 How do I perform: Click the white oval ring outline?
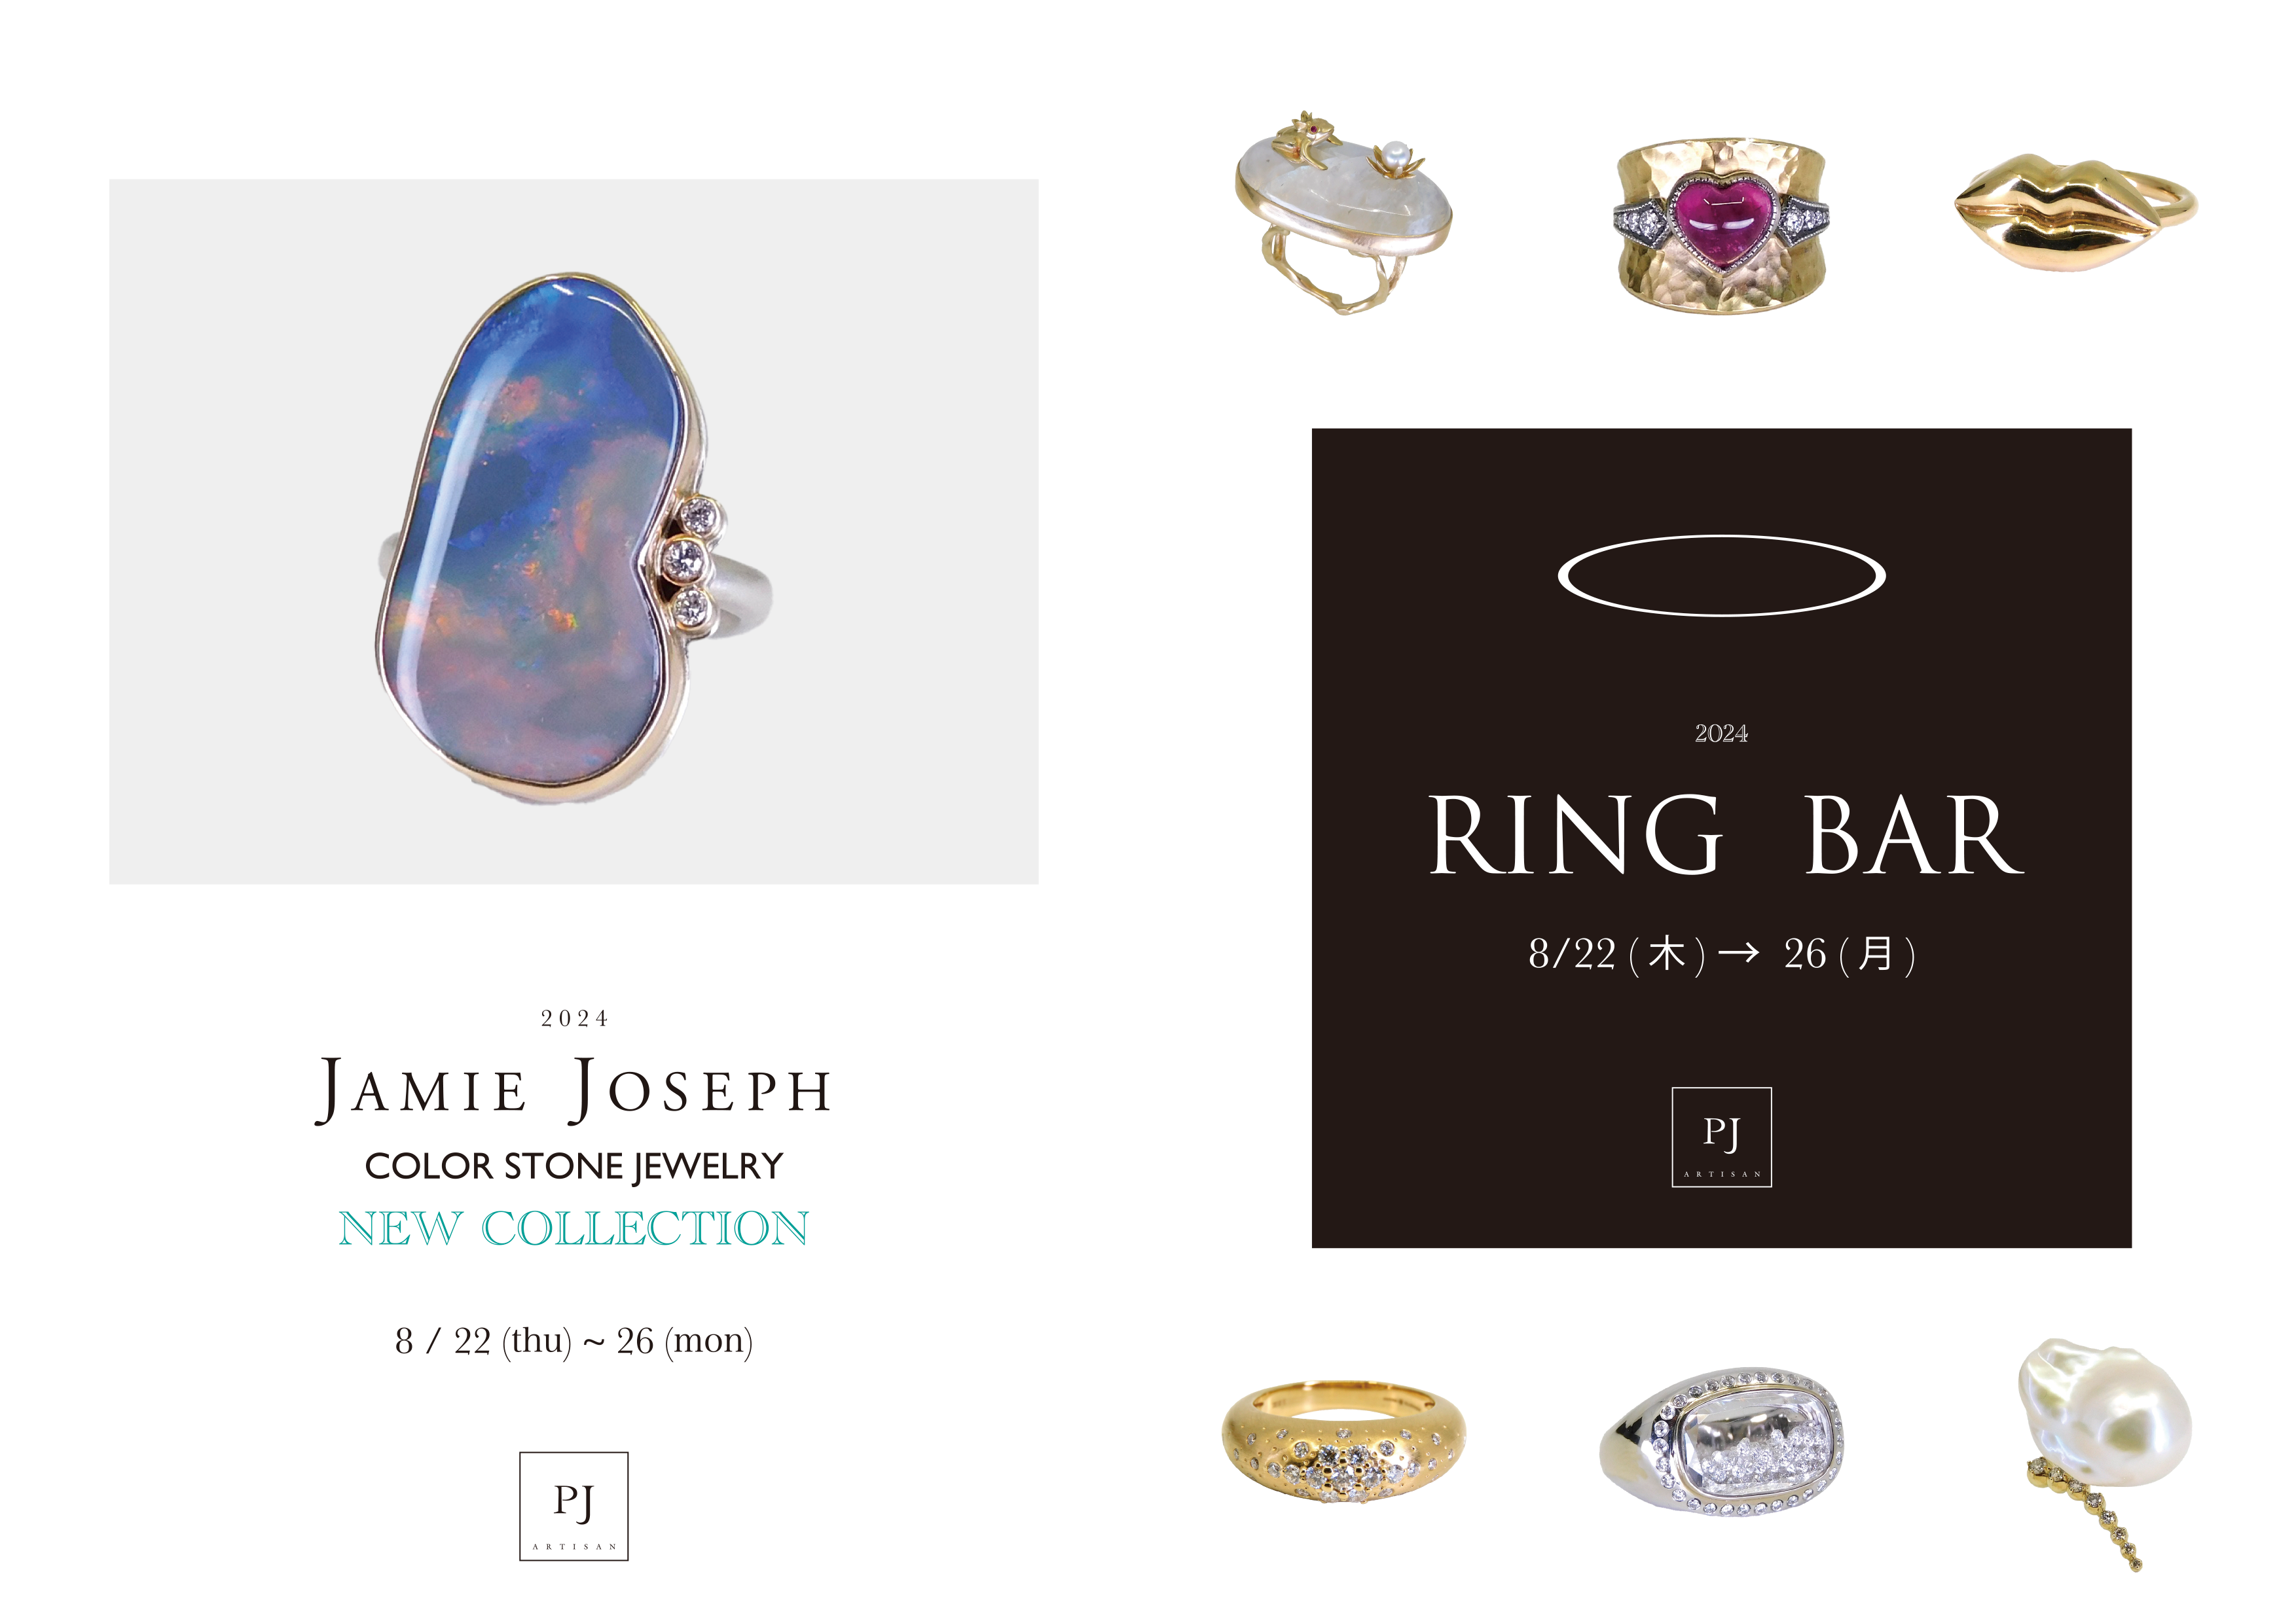pos(1721,576)
